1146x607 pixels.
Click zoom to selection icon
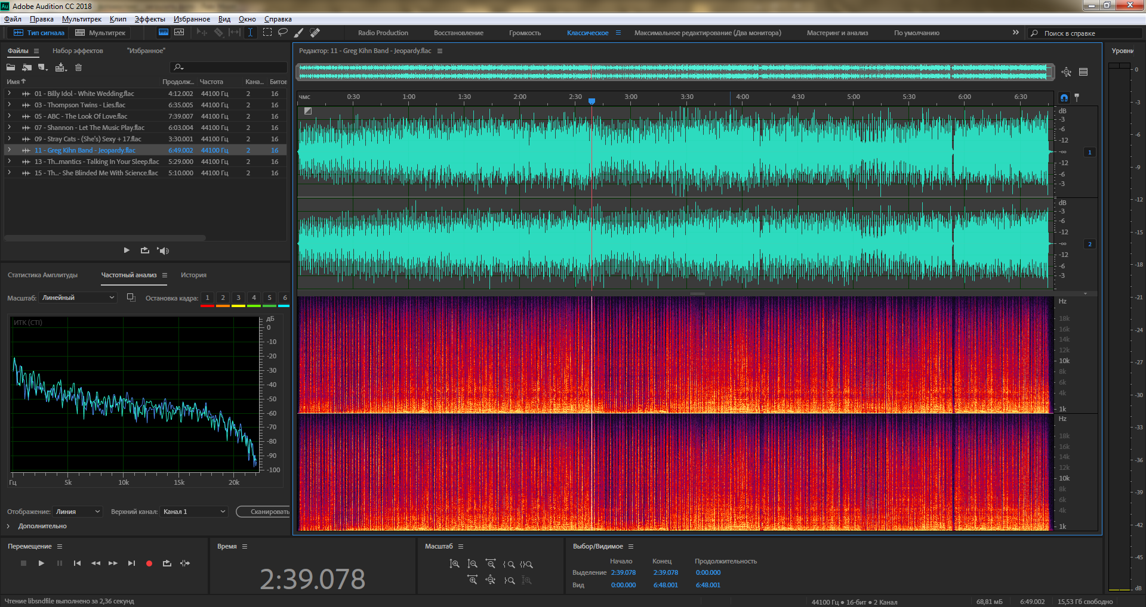pyautogui.click(x=526, y=564)
